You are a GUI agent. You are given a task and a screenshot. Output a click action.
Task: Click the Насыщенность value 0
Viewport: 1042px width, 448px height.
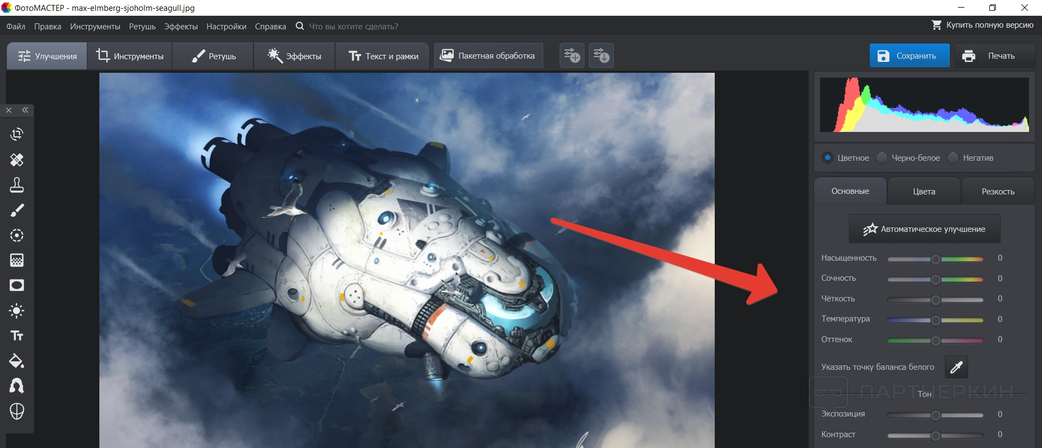[x=1000, y=258]
